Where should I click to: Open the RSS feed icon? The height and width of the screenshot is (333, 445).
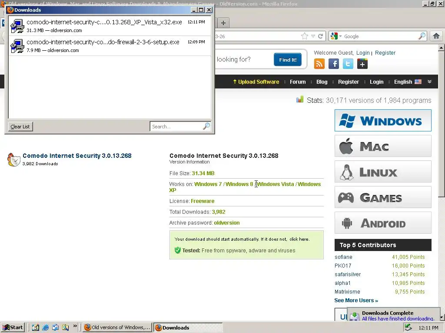coord(319,64)
